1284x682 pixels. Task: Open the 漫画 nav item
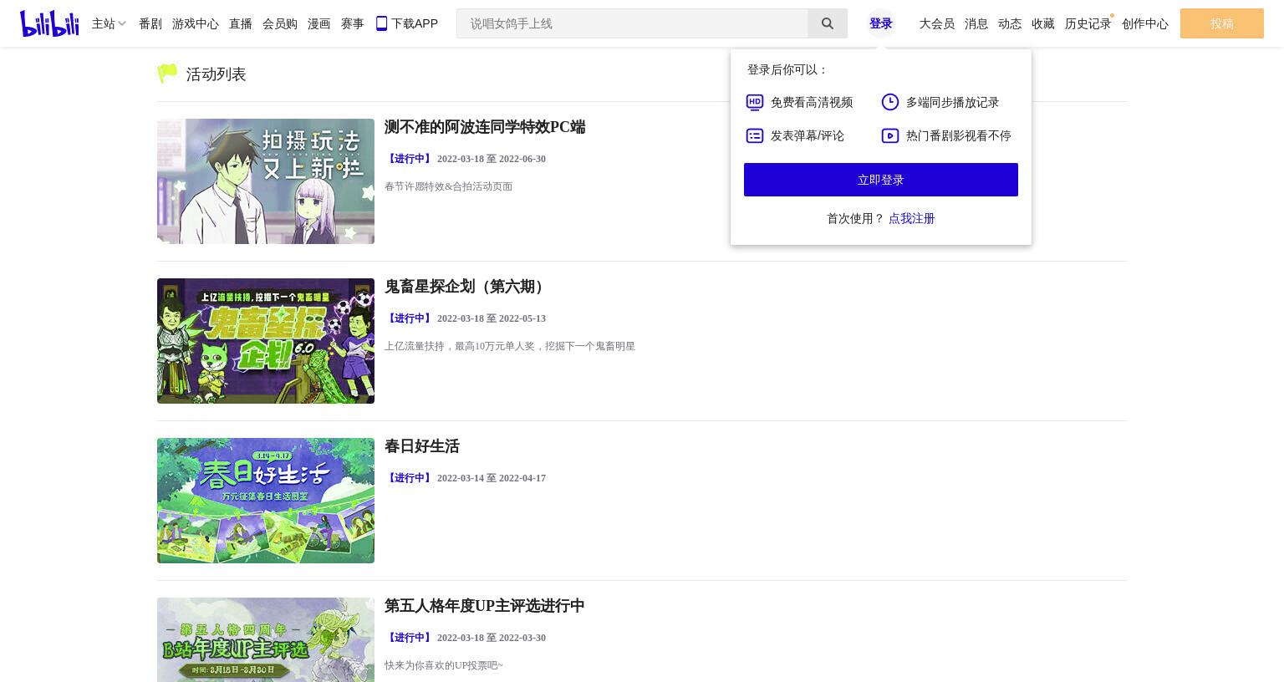(319, 23)
